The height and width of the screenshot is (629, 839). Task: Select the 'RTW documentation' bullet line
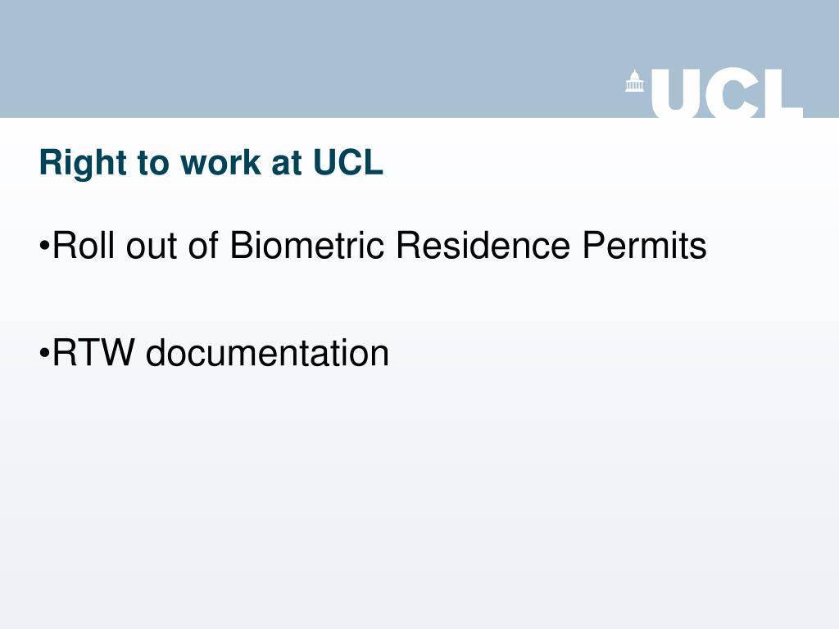coord(215,353)
